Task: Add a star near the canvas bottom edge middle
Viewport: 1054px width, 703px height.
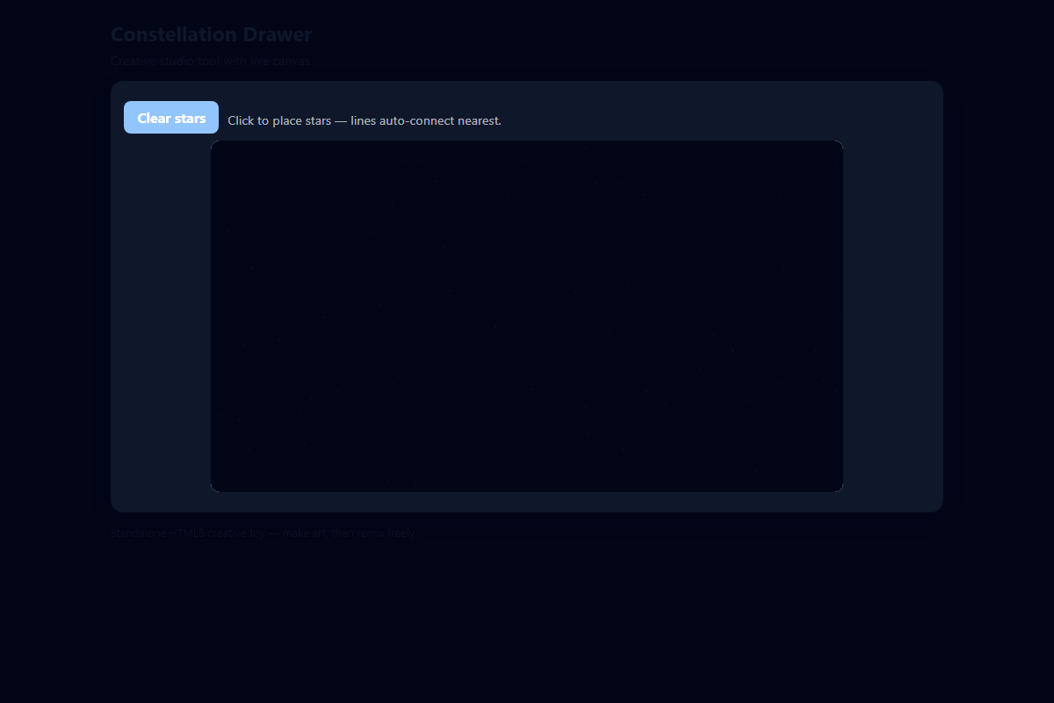Action: pos(527,482)
